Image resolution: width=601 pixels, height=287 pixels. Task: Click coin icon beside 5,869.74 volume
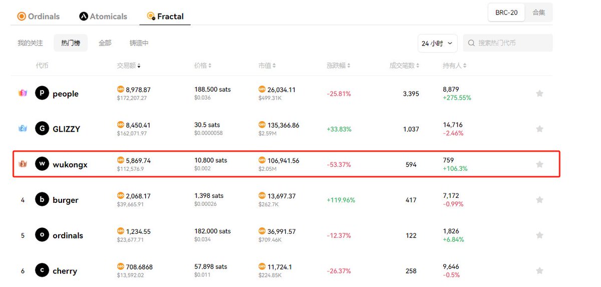pos(121,160)
